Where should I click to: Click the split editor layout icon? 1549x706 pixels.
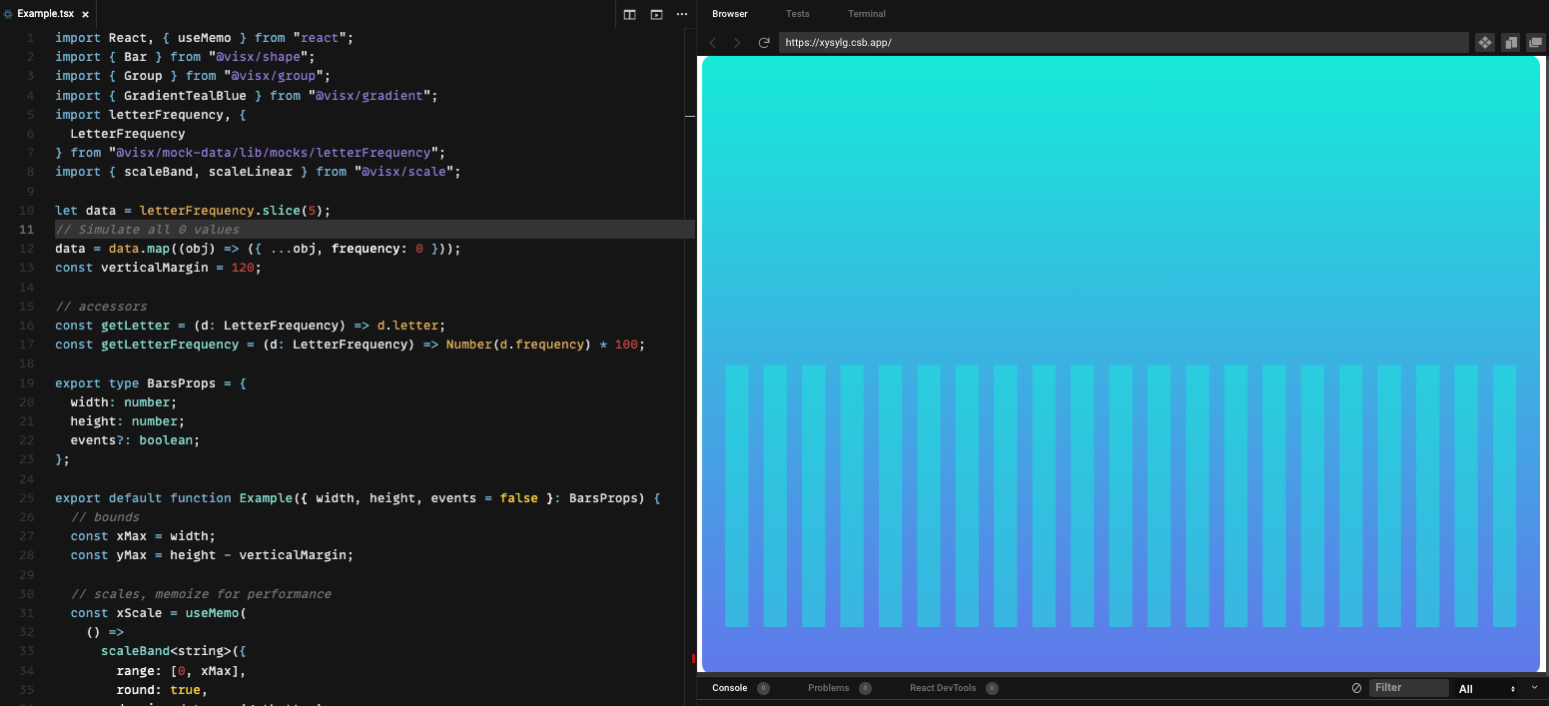629,14
